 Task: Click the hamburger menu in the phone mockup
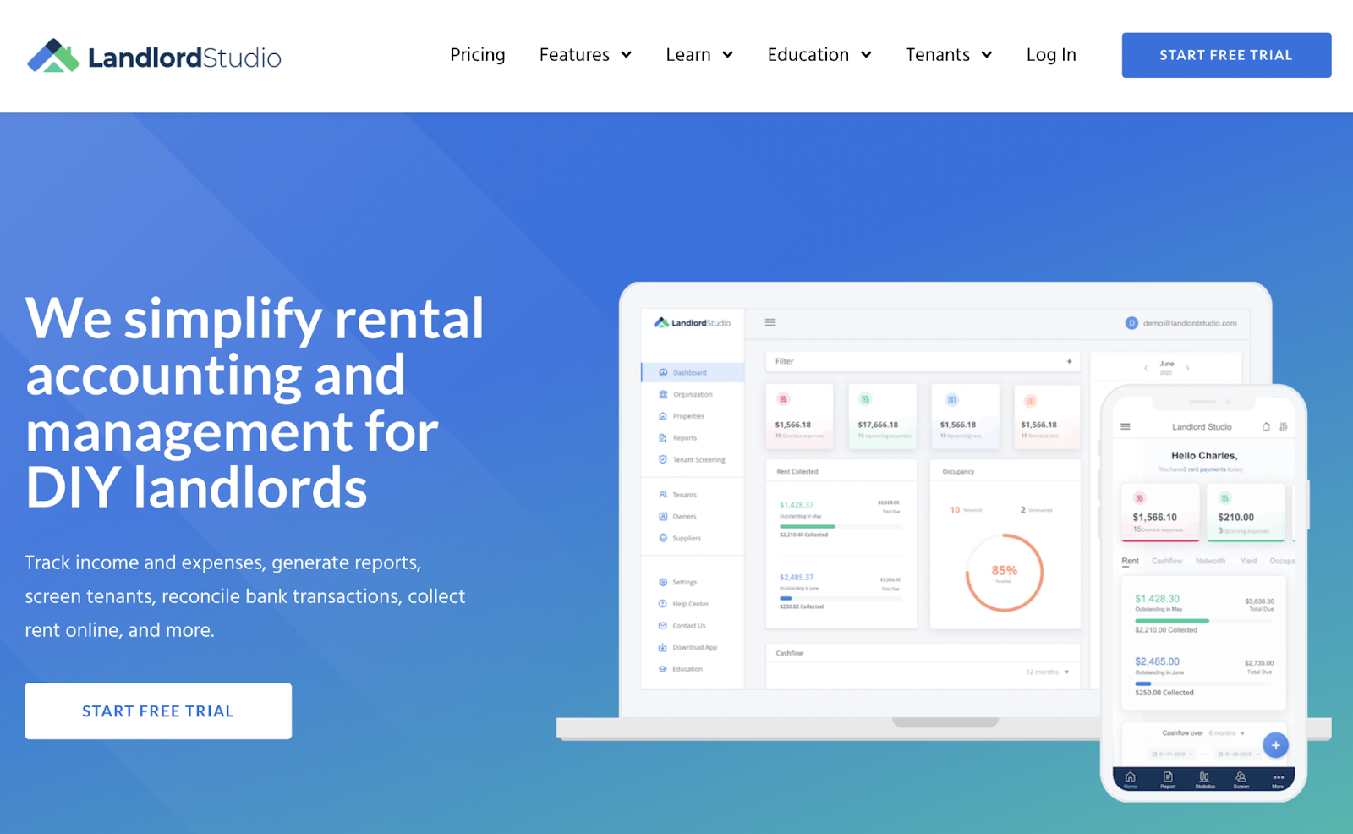coord(1126,426)
